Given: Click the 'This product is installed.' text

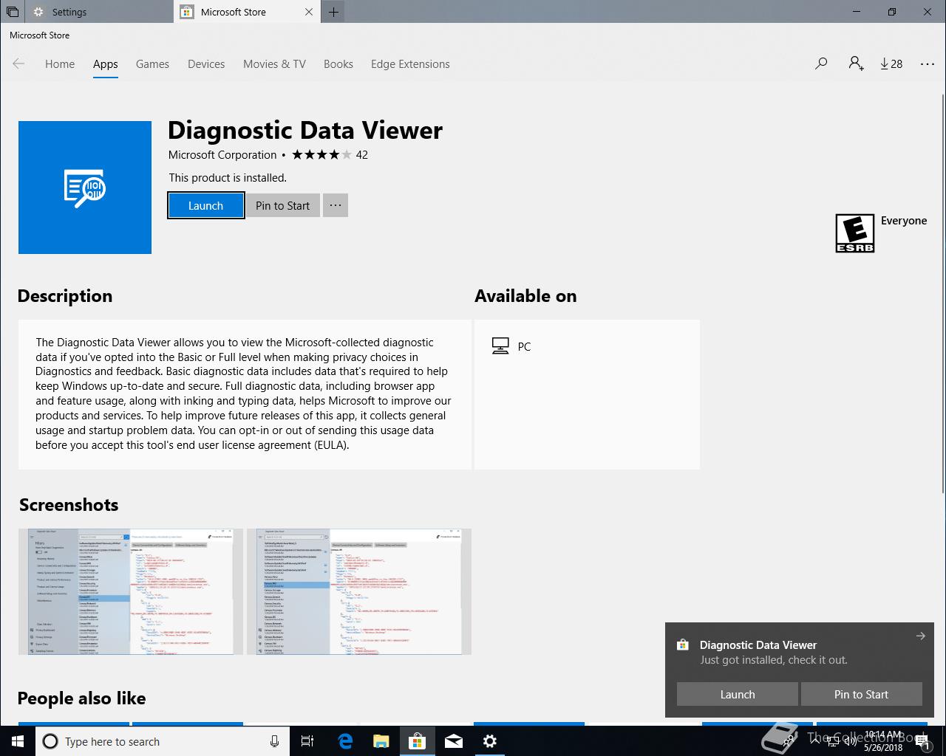Looking at the screenshot, I should 228,178.
